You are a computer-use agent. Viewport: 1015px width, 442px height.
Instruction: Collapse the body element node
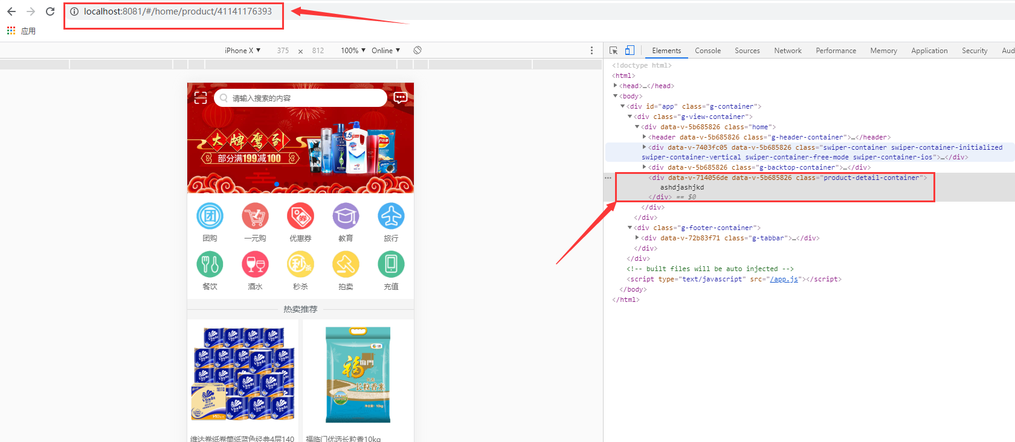(615, 96)
